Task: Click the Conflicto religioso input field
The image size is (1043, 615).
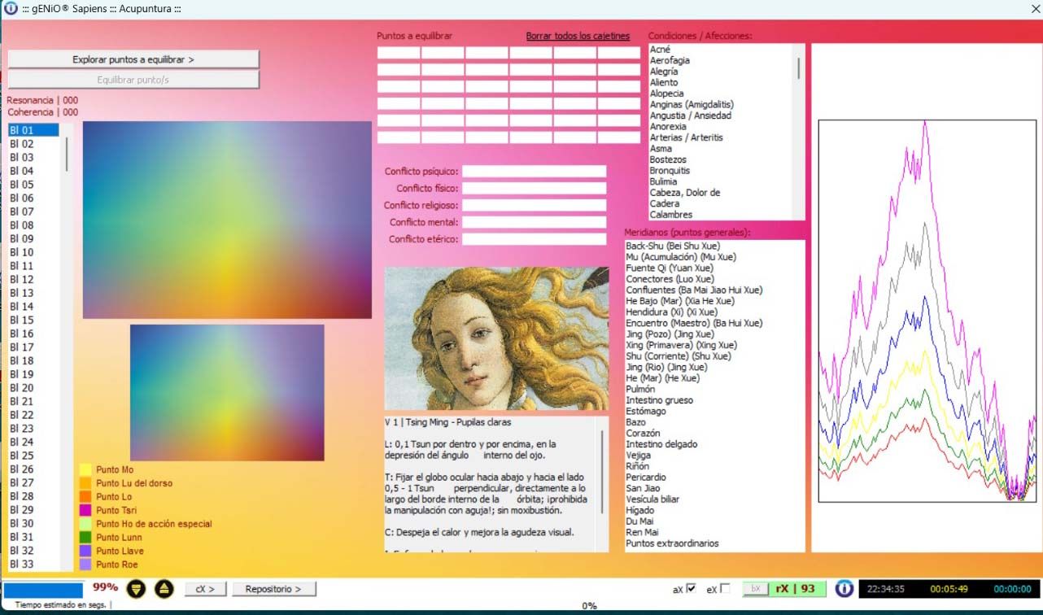Action: tap(535, 206)
